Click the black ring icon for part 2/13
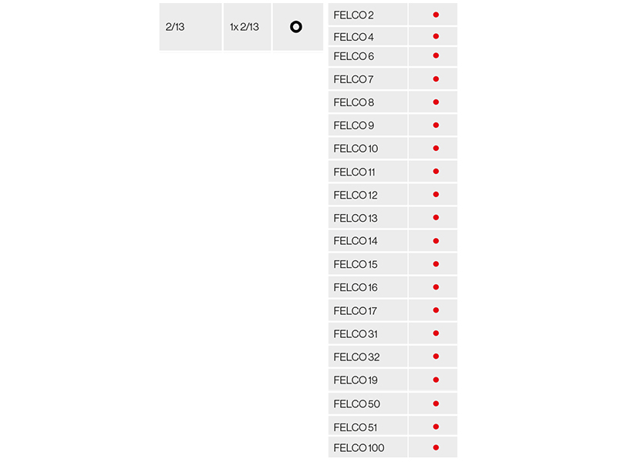This screenshot has height=462, width=617. [x=296, y=27]
